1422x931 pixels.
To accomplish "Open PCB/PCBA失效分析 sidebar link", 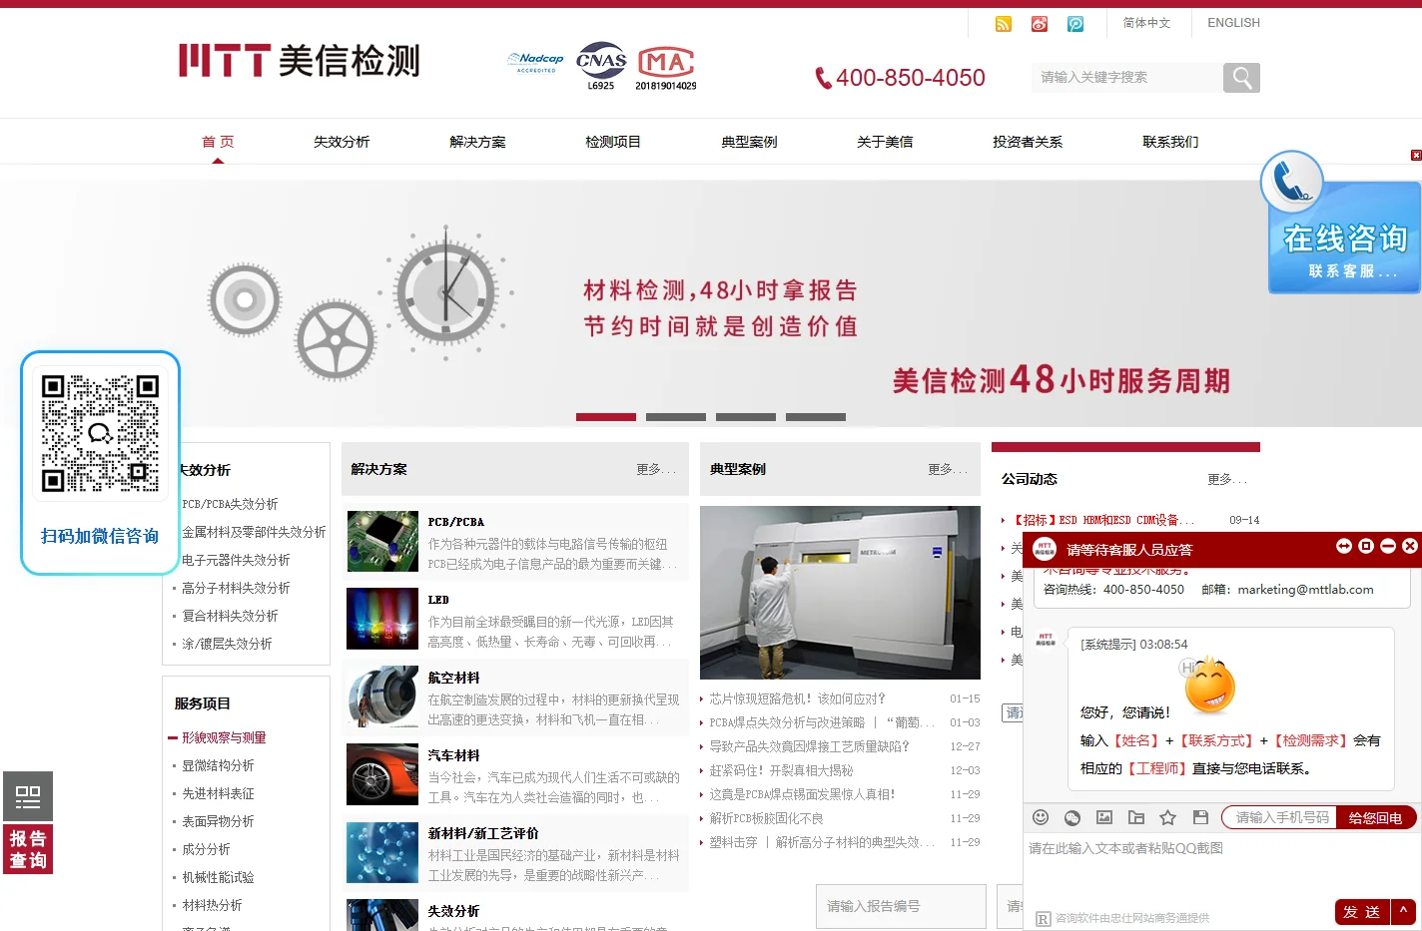I will [230, 504].
